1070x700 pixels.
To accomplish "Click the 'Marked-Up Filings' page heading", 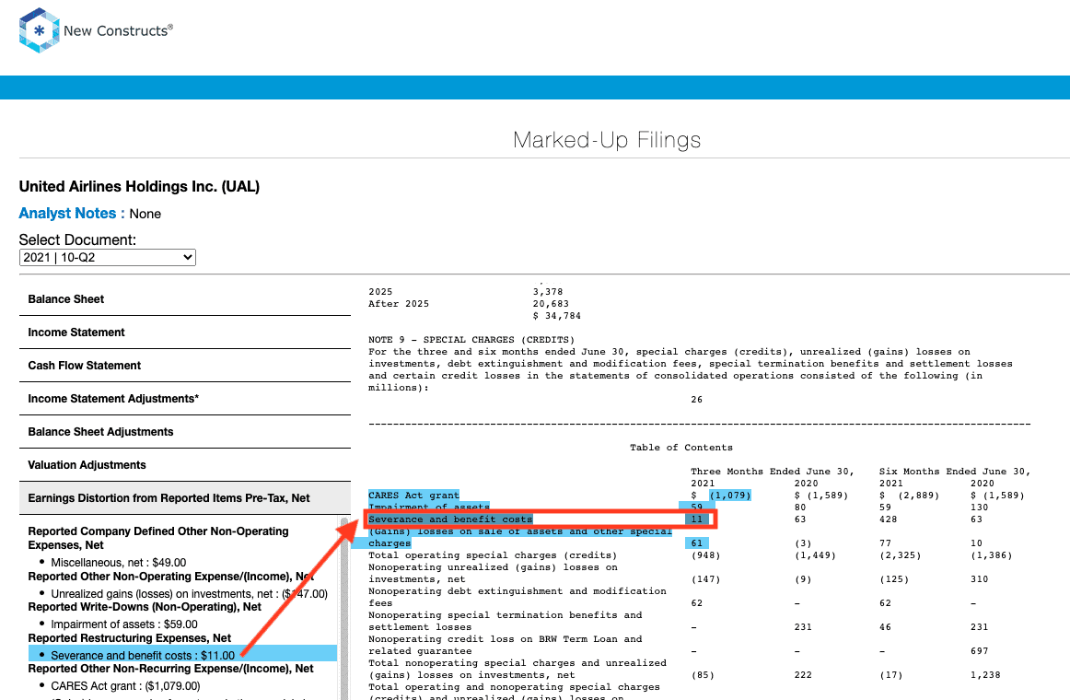I will [607, 140].
